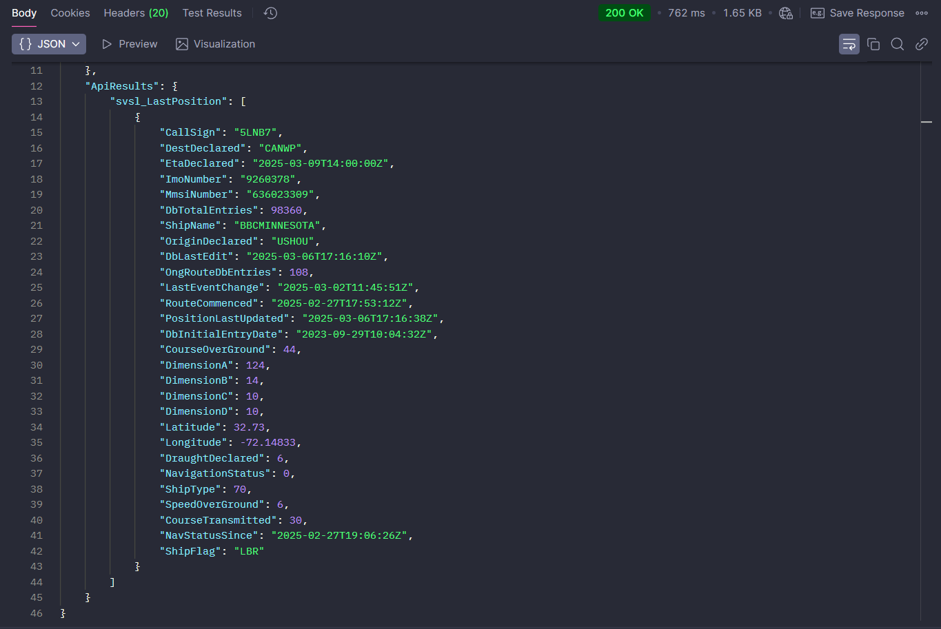Select the Body tab
This screenshot has width=941, height=629.
click(24, 13)
